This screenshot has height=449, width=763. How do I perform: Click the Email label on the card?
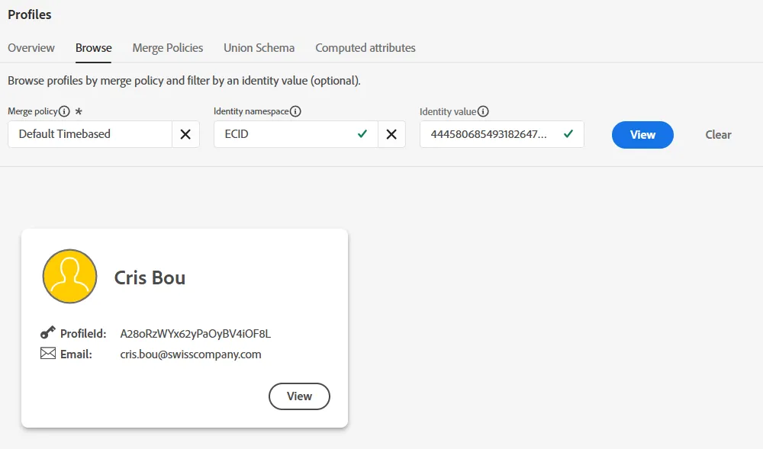coord(76,354)
